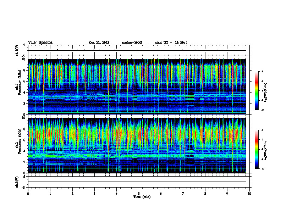Click the 5 tick on ch.1(V) axis

click(x=24, y=45)
